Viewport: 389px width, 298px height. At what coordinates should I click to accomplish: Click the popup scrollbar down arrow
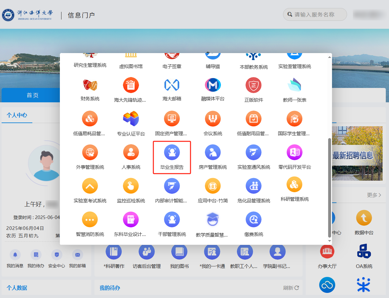[x=329, y=240]
